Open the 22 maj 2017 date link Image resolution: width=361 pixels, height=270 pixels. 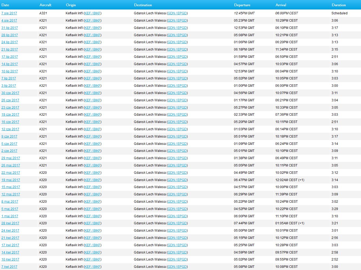point(11,173)
